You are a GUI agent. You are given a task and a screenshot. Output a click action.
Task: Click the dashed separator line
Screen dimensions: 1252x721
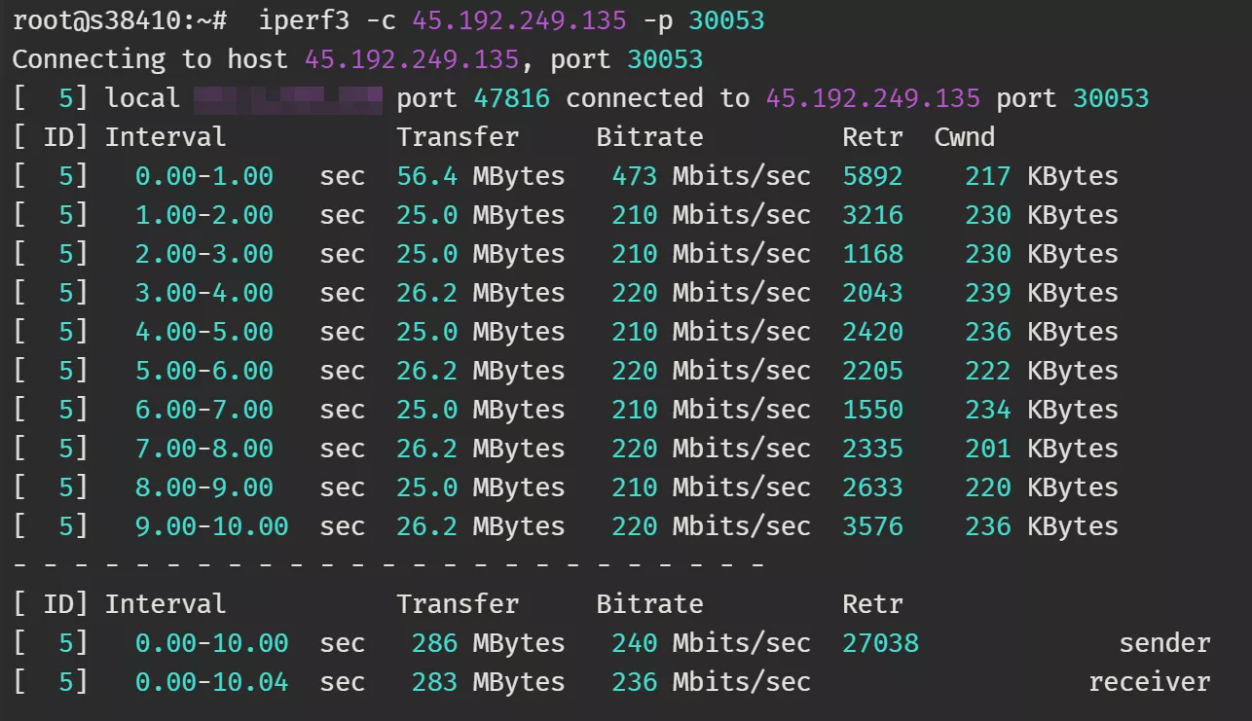click(x=387, y=564)
